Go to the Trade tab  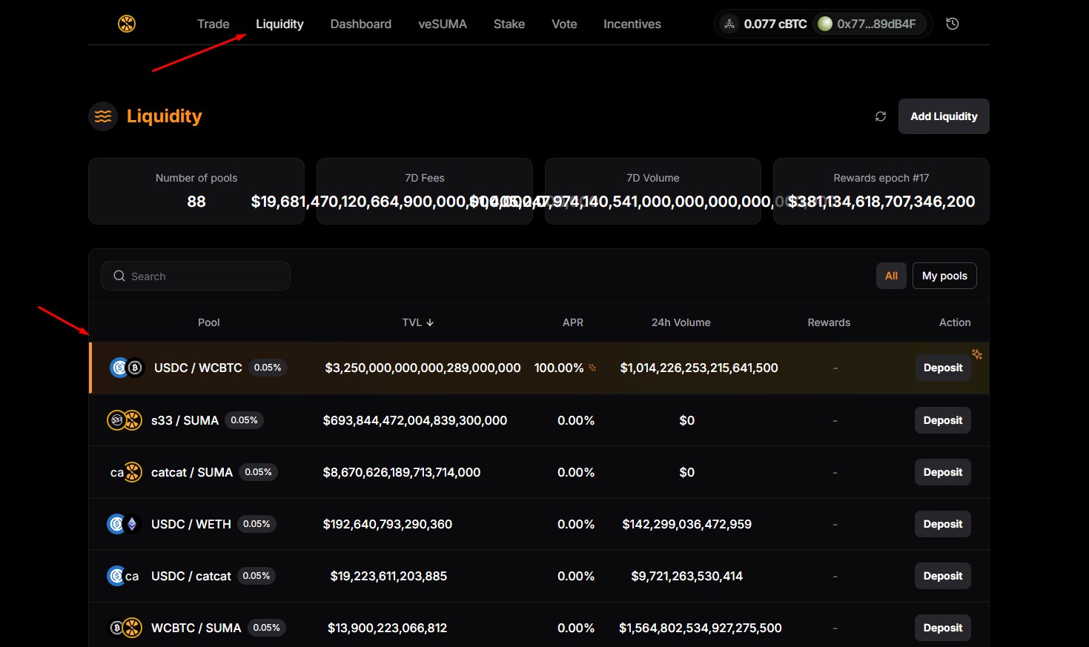[213, 24]
